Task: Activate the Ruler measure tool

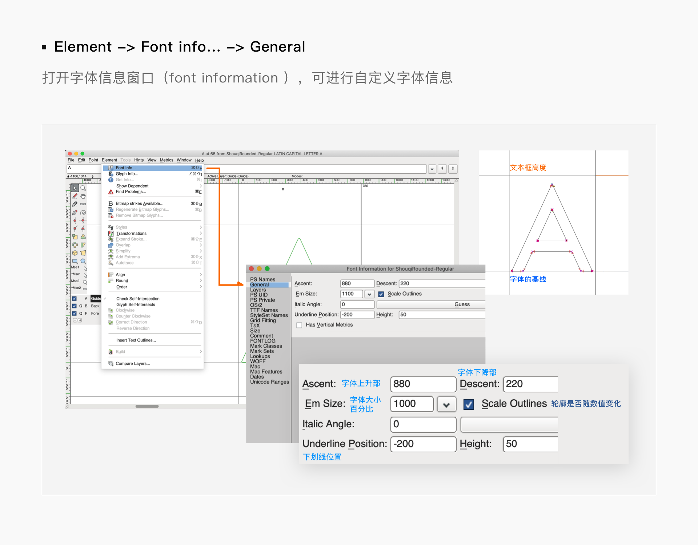Action: click(x=83, y=204)
